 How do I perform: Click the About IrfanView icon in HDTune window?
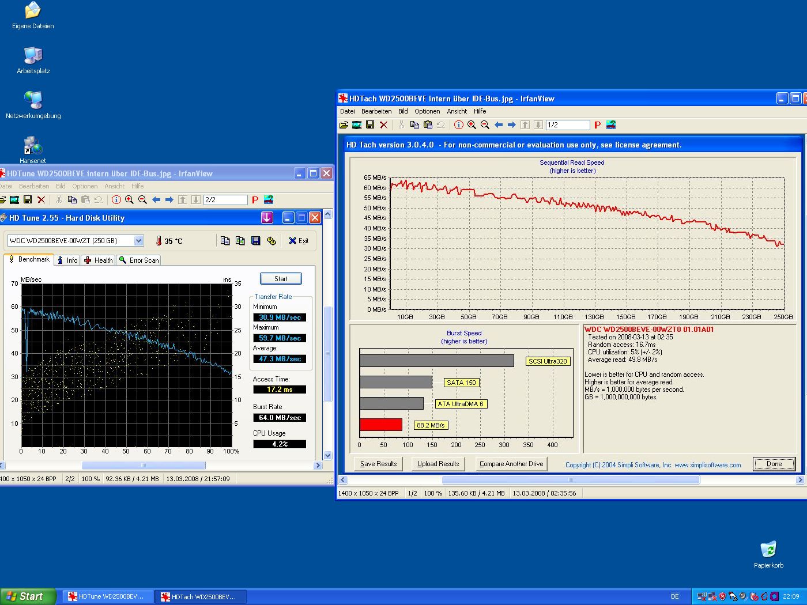(269, 200)
